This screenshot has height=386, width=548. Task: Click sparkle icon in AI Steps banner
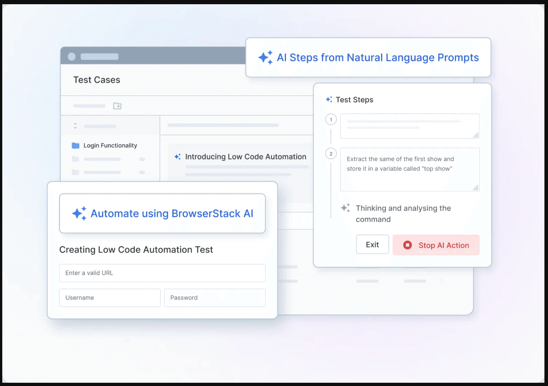coord(265,57)
